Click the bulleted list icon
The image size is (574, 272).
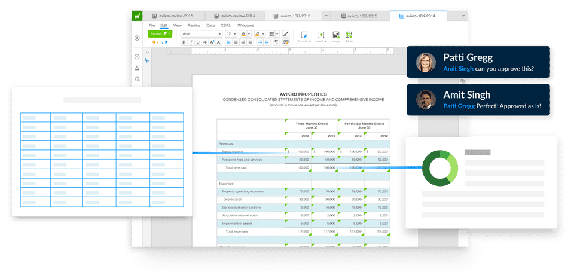[272, 33]
